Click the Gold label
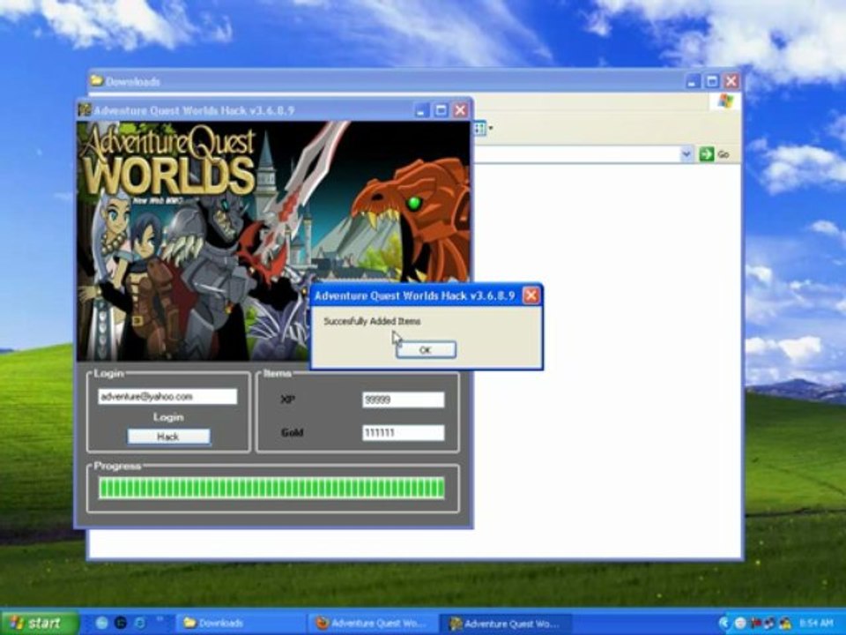 (292, 432)
